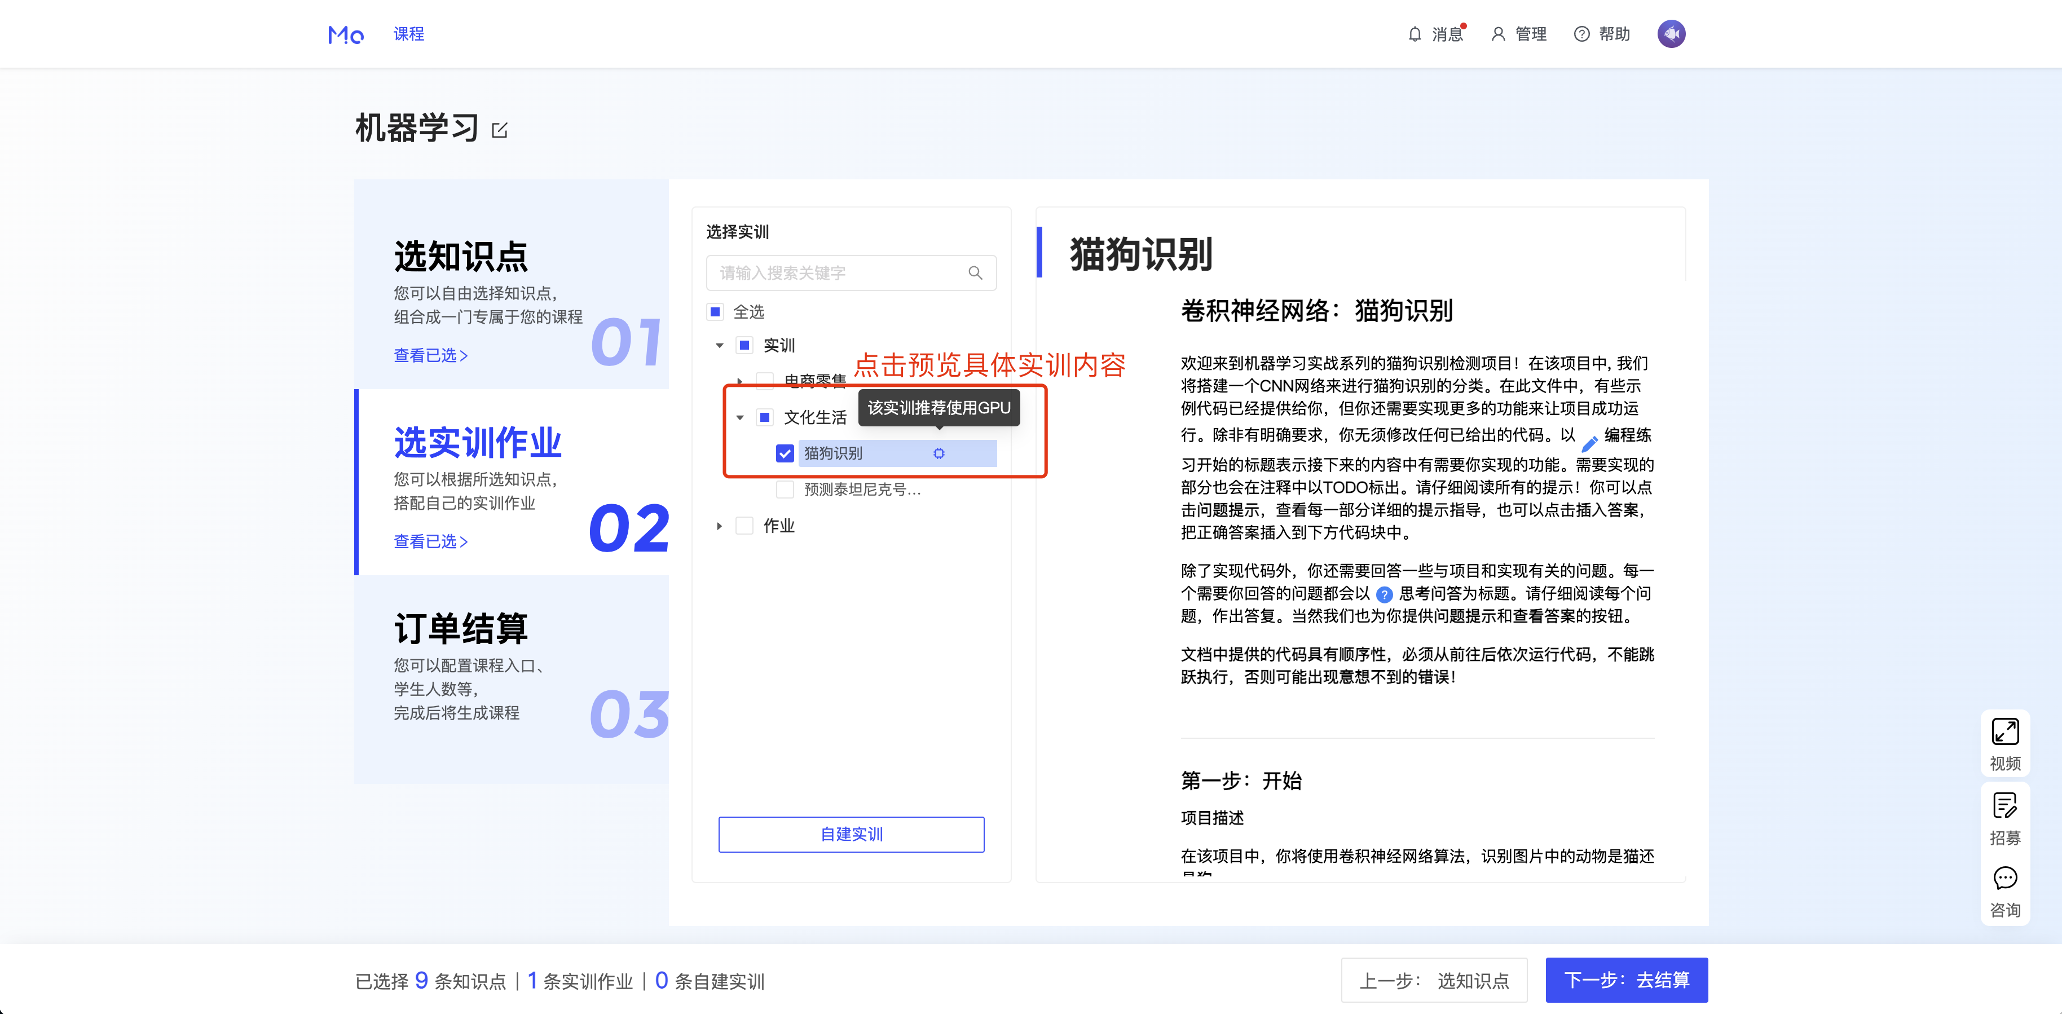Click 查看已选 under 选知识点
2062x1014 pixels.
coord(430,355)
